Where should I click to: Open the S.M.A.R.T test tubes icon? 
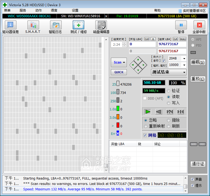point(33,25)
